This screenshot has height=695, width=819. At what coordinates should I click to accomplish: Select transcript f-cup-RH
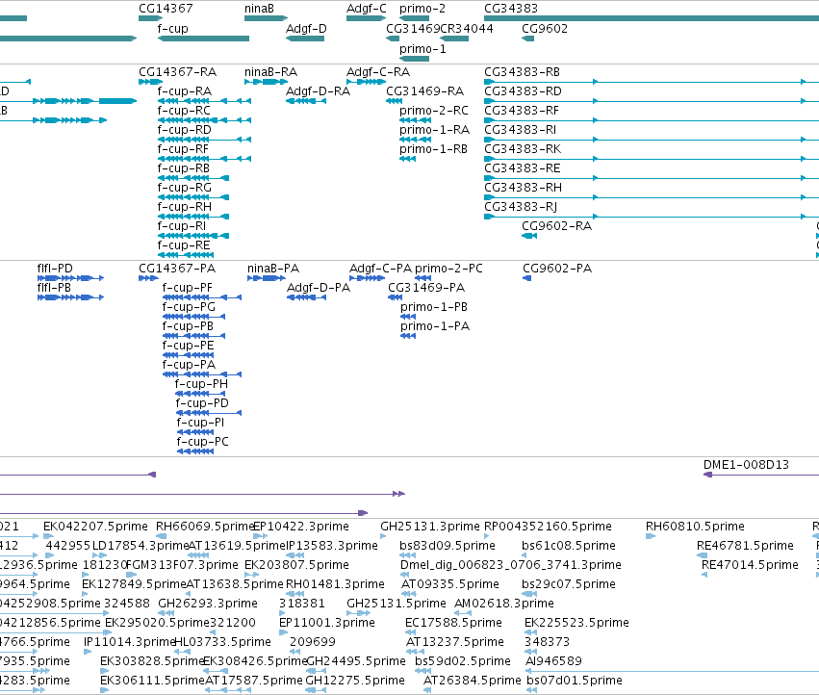tap(185, 208)
